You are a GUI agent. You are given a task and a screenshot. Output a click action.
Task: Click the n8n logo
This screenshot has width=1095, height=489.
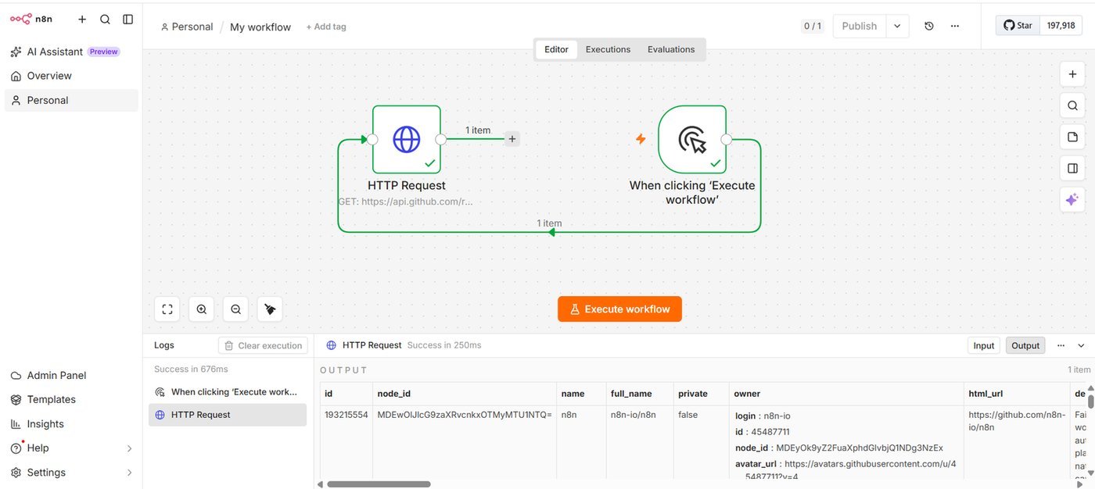coord(31,20)
